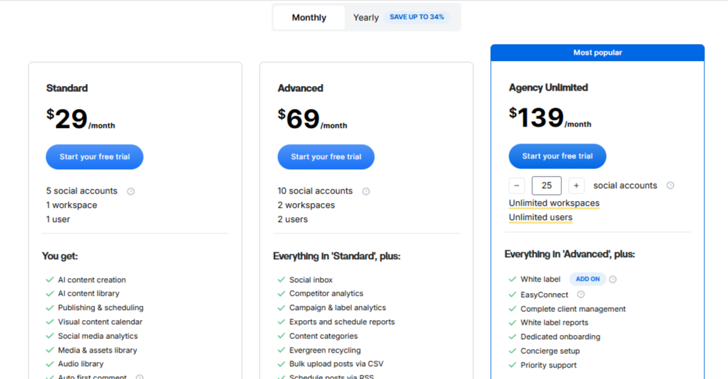Viewport: 728px width, 379px height.
Task: Click the ADD ON badge by White label
Action: pos(587,279)
